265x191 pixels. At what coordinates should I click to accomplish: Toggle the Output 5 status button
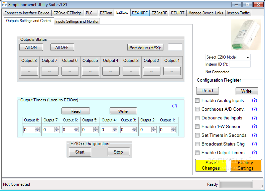(91, 71)
